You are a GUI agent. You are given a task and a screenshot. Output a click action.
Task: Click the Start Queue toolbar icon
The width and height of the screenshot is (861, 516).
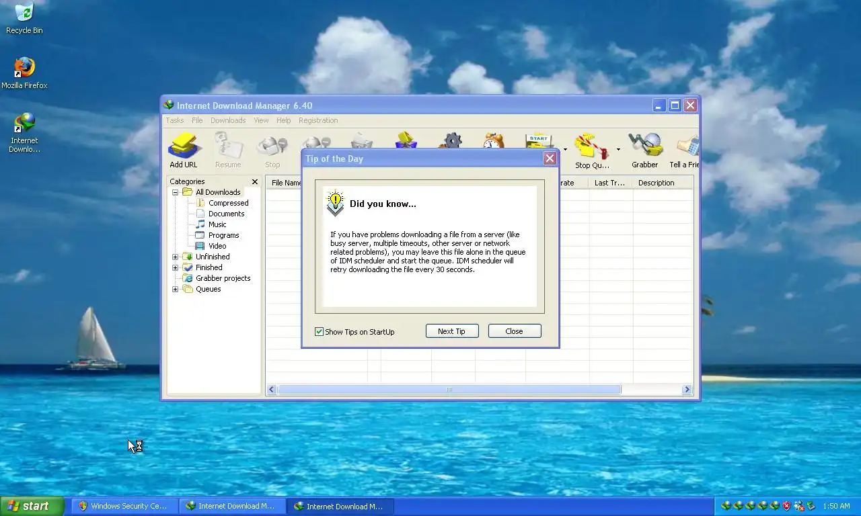pyautogui.click(x=539, y=140)
